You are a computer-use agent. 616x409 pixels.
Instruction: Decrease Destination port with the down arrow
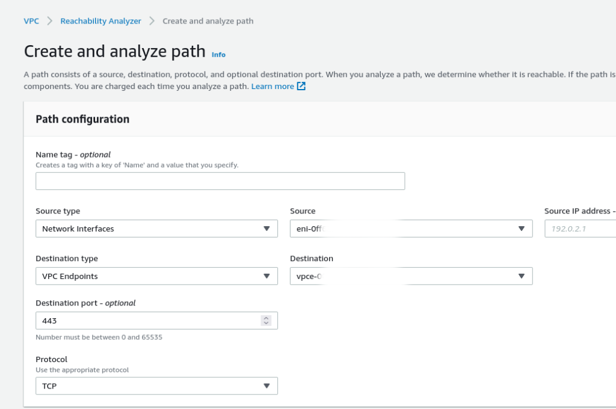266,324
